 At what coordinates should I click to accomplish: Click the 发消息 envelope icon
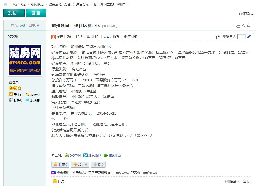pyautogui.click(x=28, y=100)
